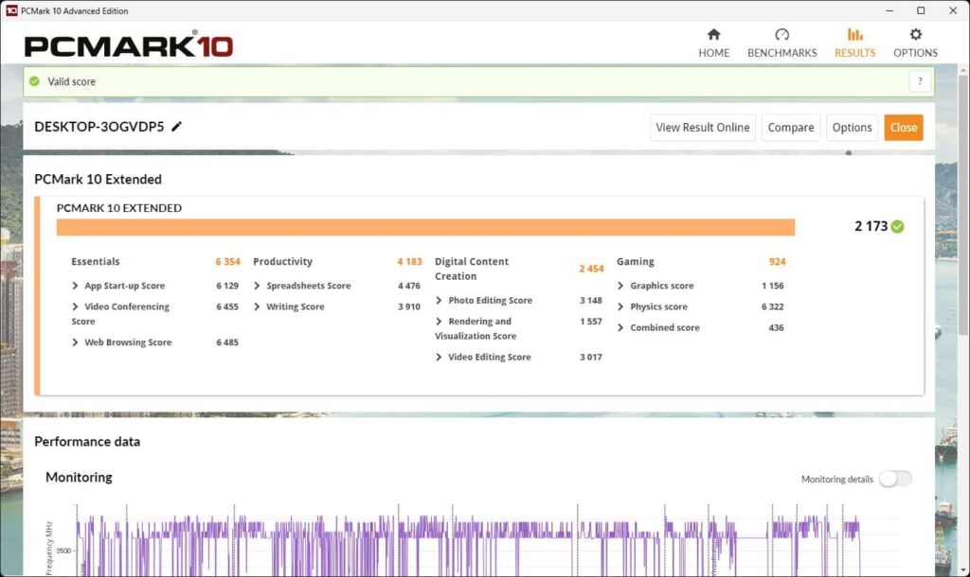Screen dimensions: 970x577
Task: Maximize the PCMark 10 window
Action: click(x=921, y=10)
